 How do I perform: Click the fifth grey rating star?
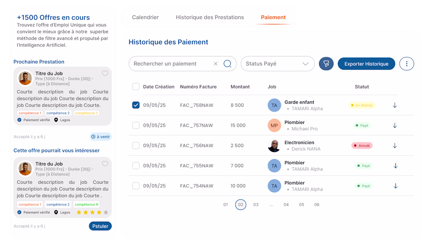[x=106, y=212]
